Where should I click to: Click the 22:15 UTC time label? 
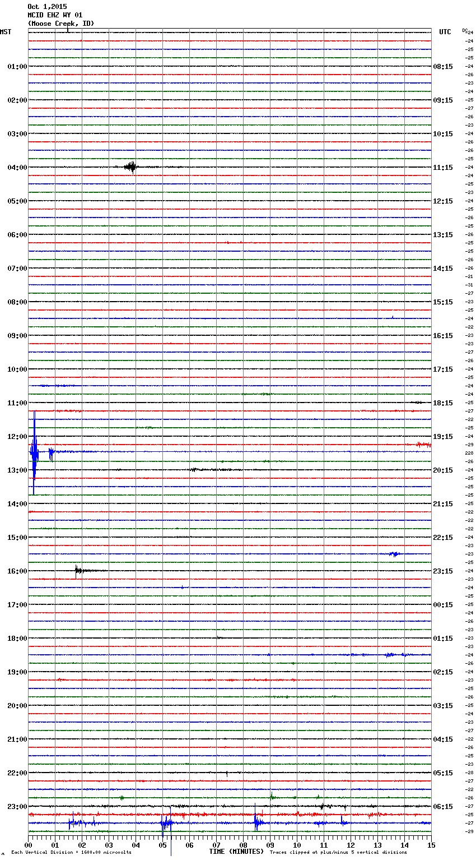pos(443,538)
